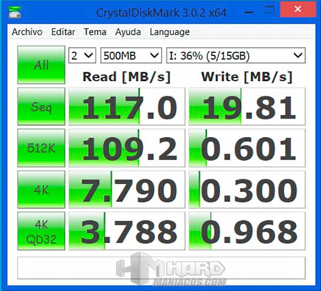The image size is (321, 291).
Task: Click the 512K read value 109.2
Action: pyautogui.click(x=127, y=148)
